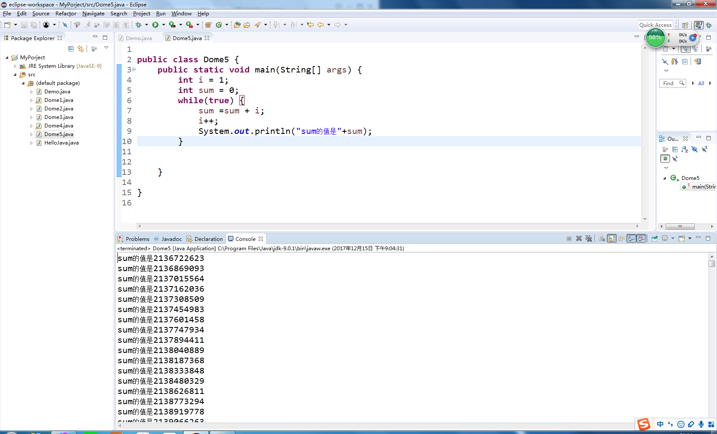Expand the Dome1.java tree node
This screenshot has height=434, width=717.
point(31,100)
